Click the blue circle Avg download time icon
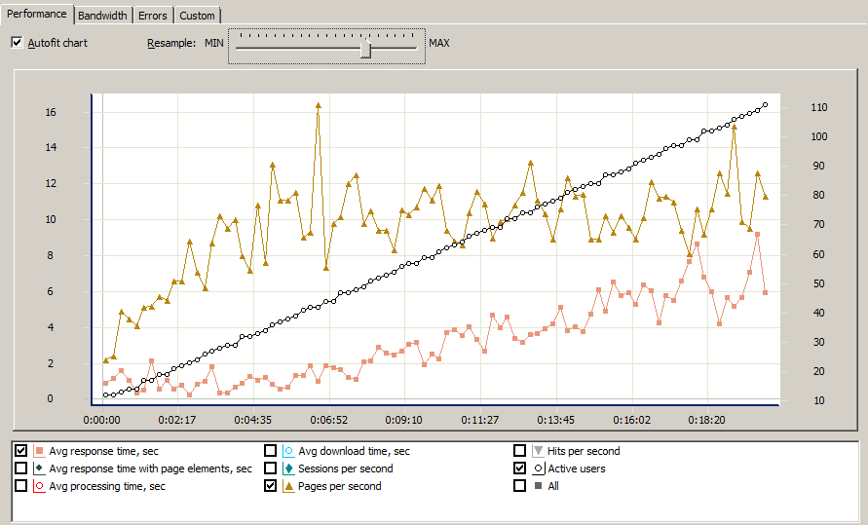 288,451
